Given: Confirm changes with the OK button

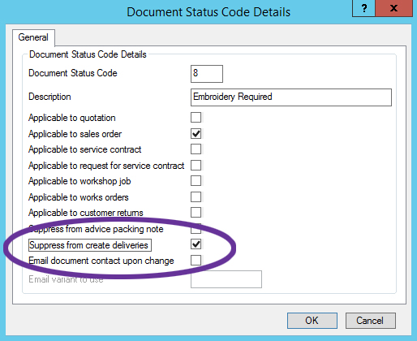Looking at the screenshot, I should coord(312,321).
